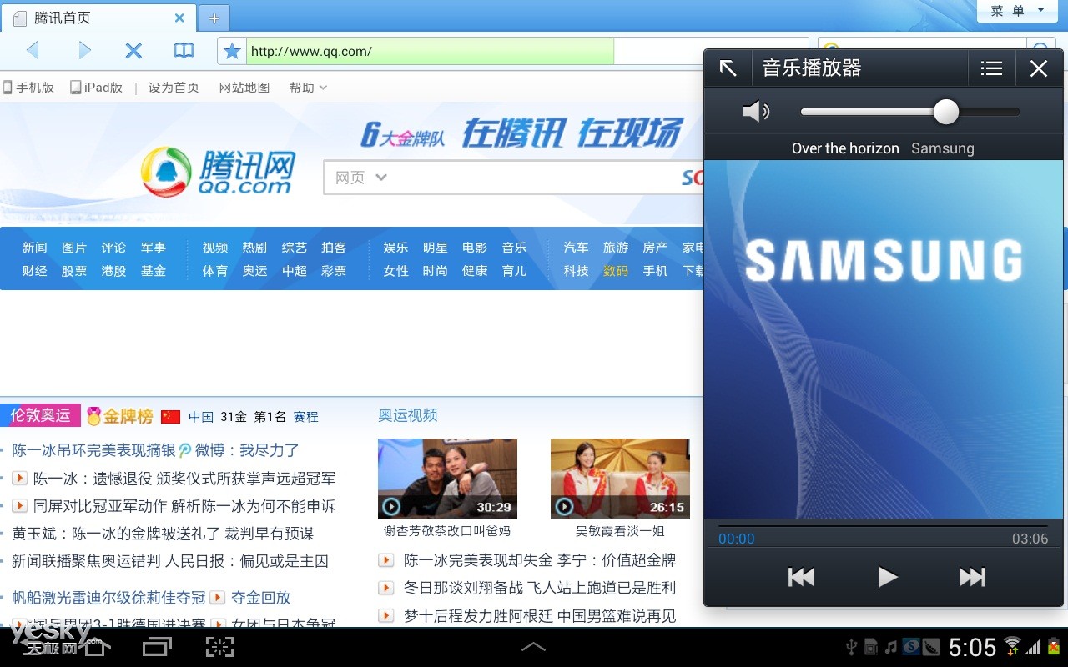
Task: Open the 音乐 navigation link
Action: [514, 248]
